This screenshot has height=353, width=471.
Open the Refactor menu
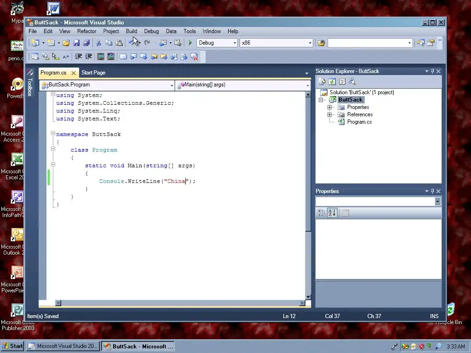click(x=86, y=31)
